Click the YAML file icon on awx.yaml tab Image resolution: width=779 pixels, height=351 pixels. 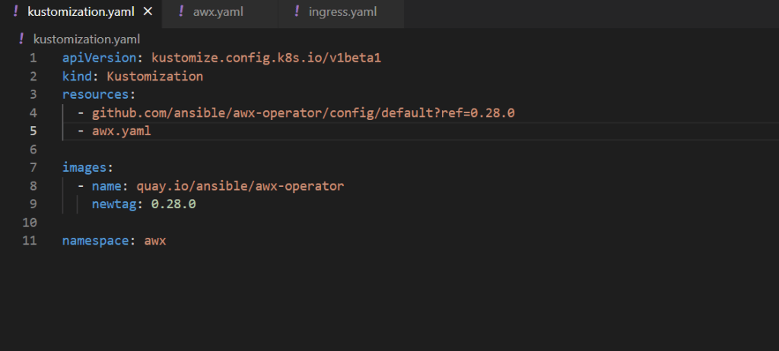click(181, 12)
